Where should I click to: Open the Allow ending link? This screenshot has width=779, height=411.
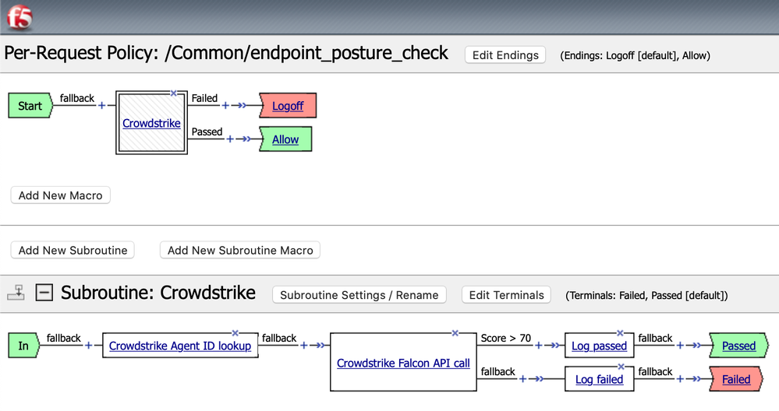(x=285, y=139)
